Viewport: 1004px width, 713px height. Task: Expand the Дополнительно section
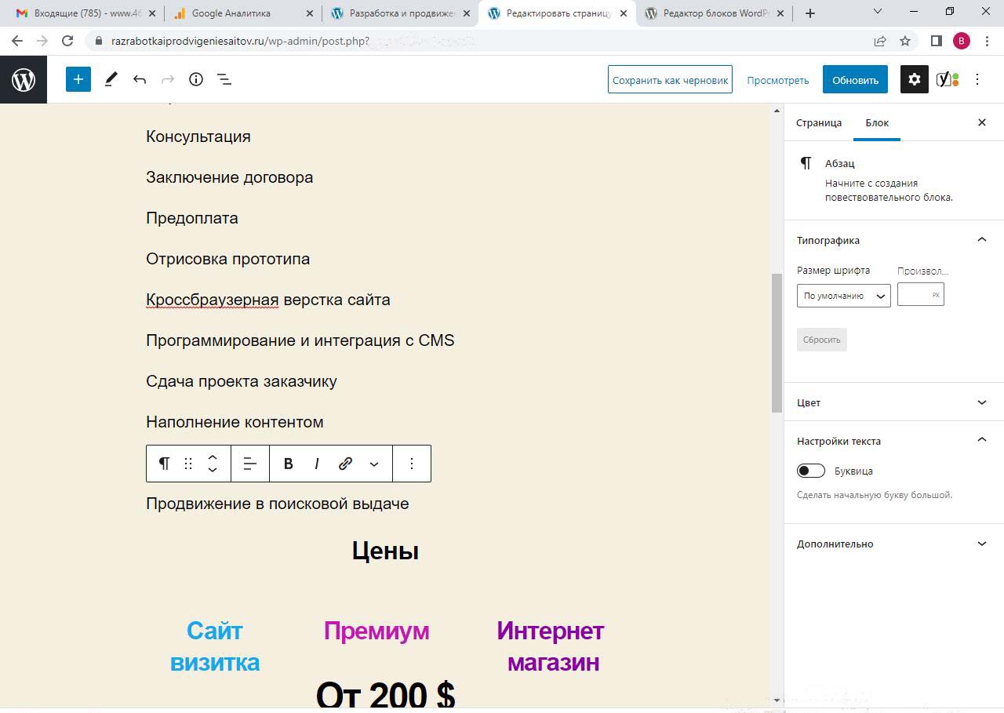[893, 544]
